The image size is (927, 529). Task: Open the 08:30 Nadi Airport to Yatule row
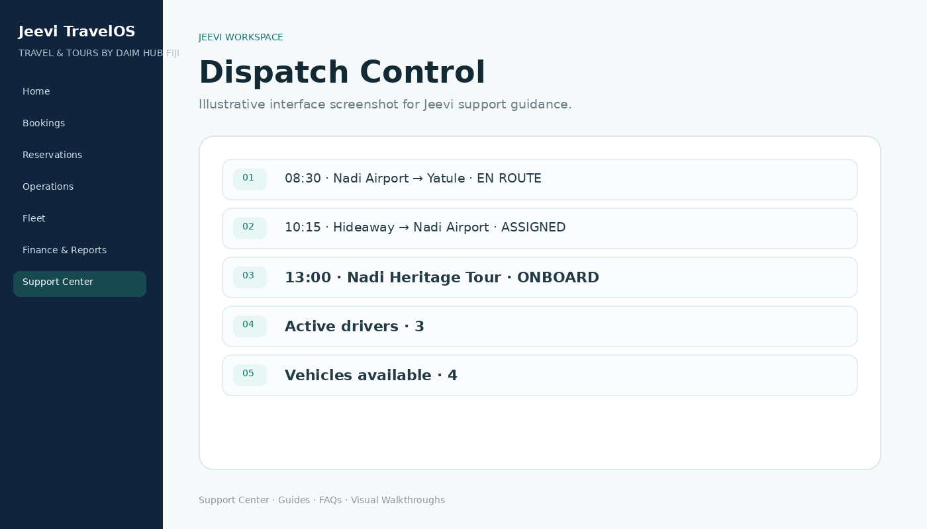click(540, 179)
